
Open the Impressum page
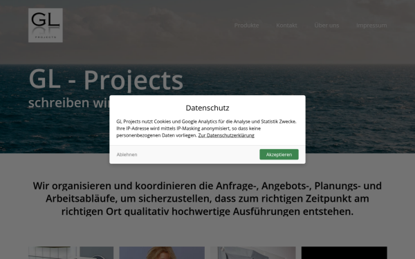coord(371,26)
